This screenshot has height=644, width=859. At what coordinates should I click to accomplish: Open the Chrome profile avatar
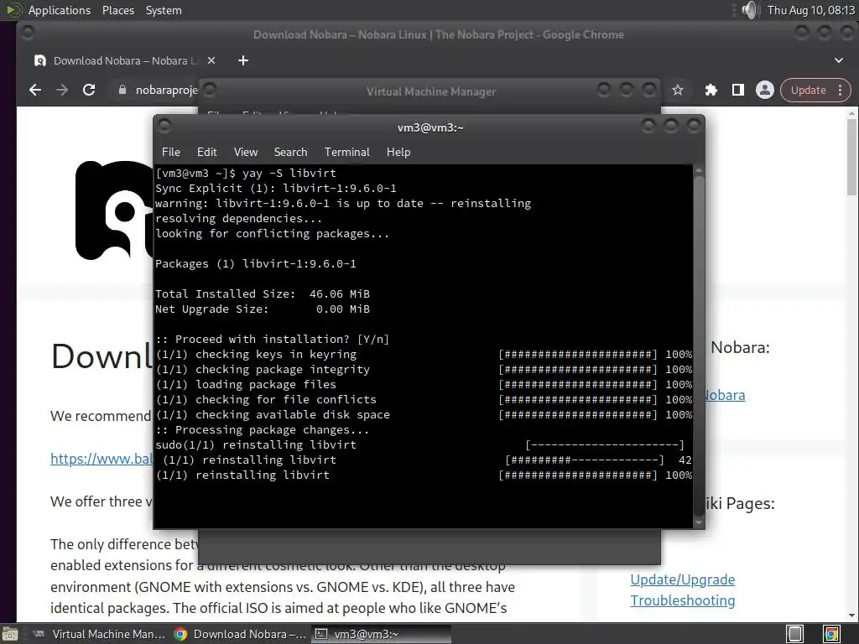765,90
